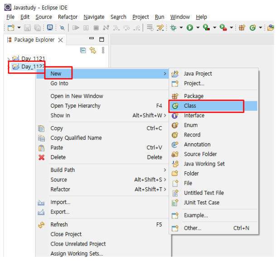Select Class in New submenu
This screenshot has width=279, height=265.
(214, 106)
